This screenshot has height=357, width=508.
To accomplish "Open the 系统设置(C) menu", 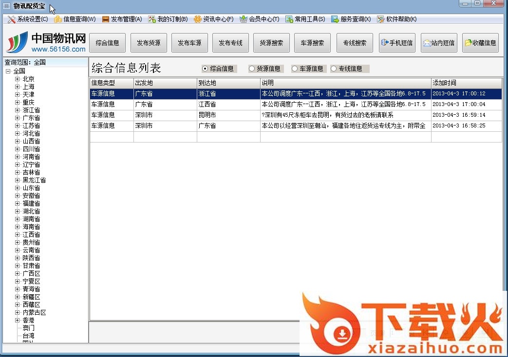I will point(28,19).
